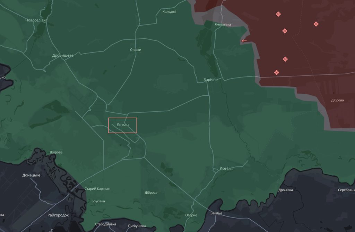Click the Колодязі village label
355x232 pixels.
[169, 11]
